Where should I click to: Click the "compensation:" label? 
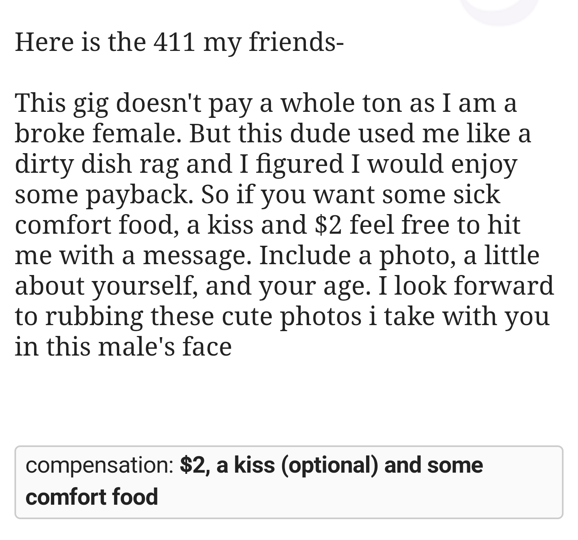tap(100, 465)
